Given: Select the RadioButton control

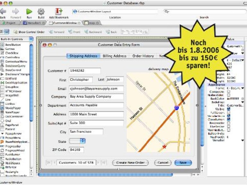Looking at the screenshot, I should click(x=13, y=159).
